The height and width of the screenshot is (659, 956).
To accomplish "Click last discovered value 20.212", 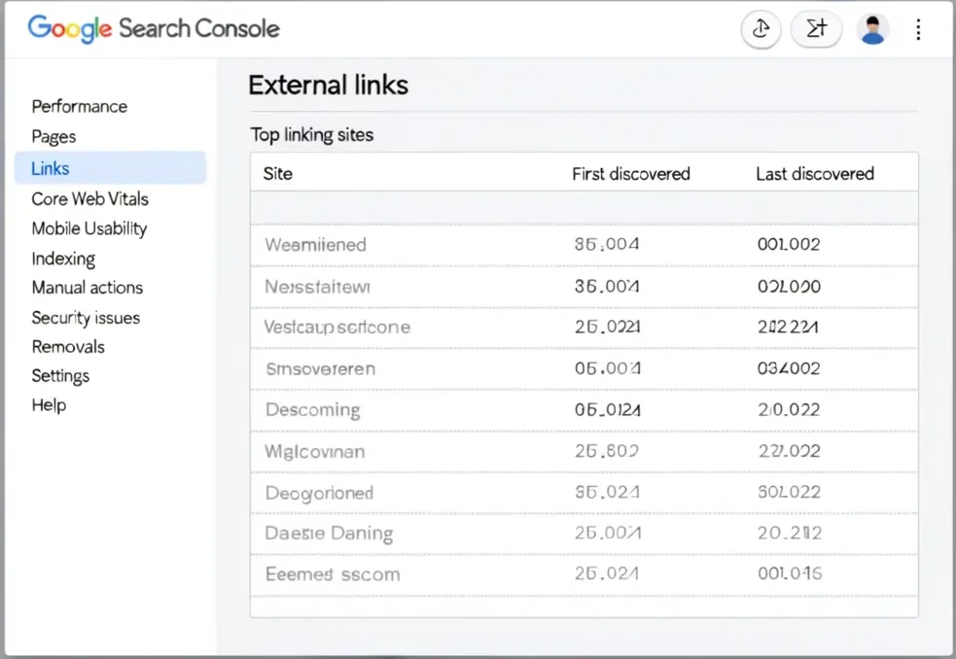I will coord(790,533).
